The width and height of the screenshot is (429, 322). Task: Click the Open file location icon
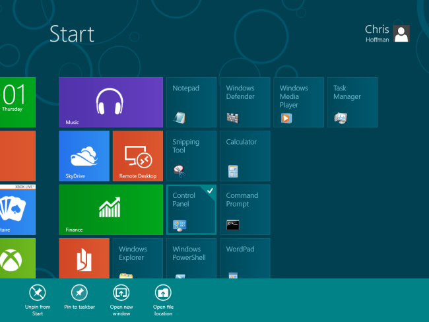(163, 292)
